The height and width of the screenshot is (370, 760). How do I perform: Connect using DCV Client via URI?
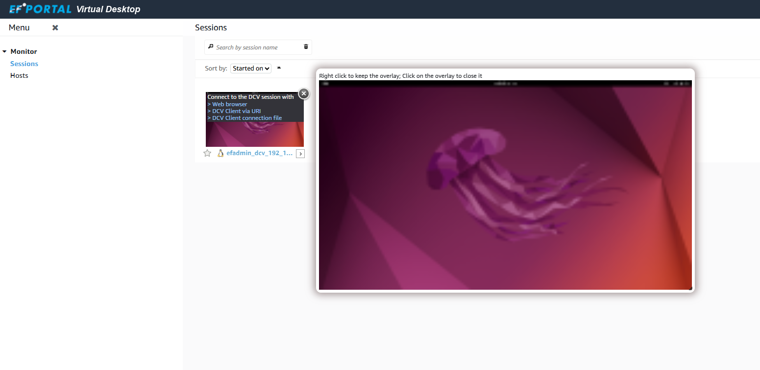[x=236, y=111]
